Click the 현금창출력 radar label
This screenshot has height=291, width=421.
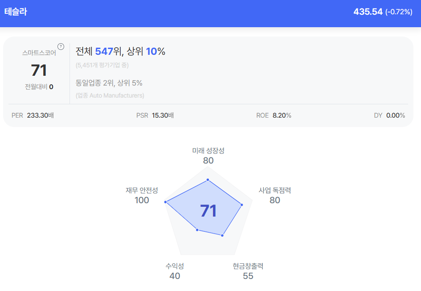pyautogui.click(x=248, y=266)
